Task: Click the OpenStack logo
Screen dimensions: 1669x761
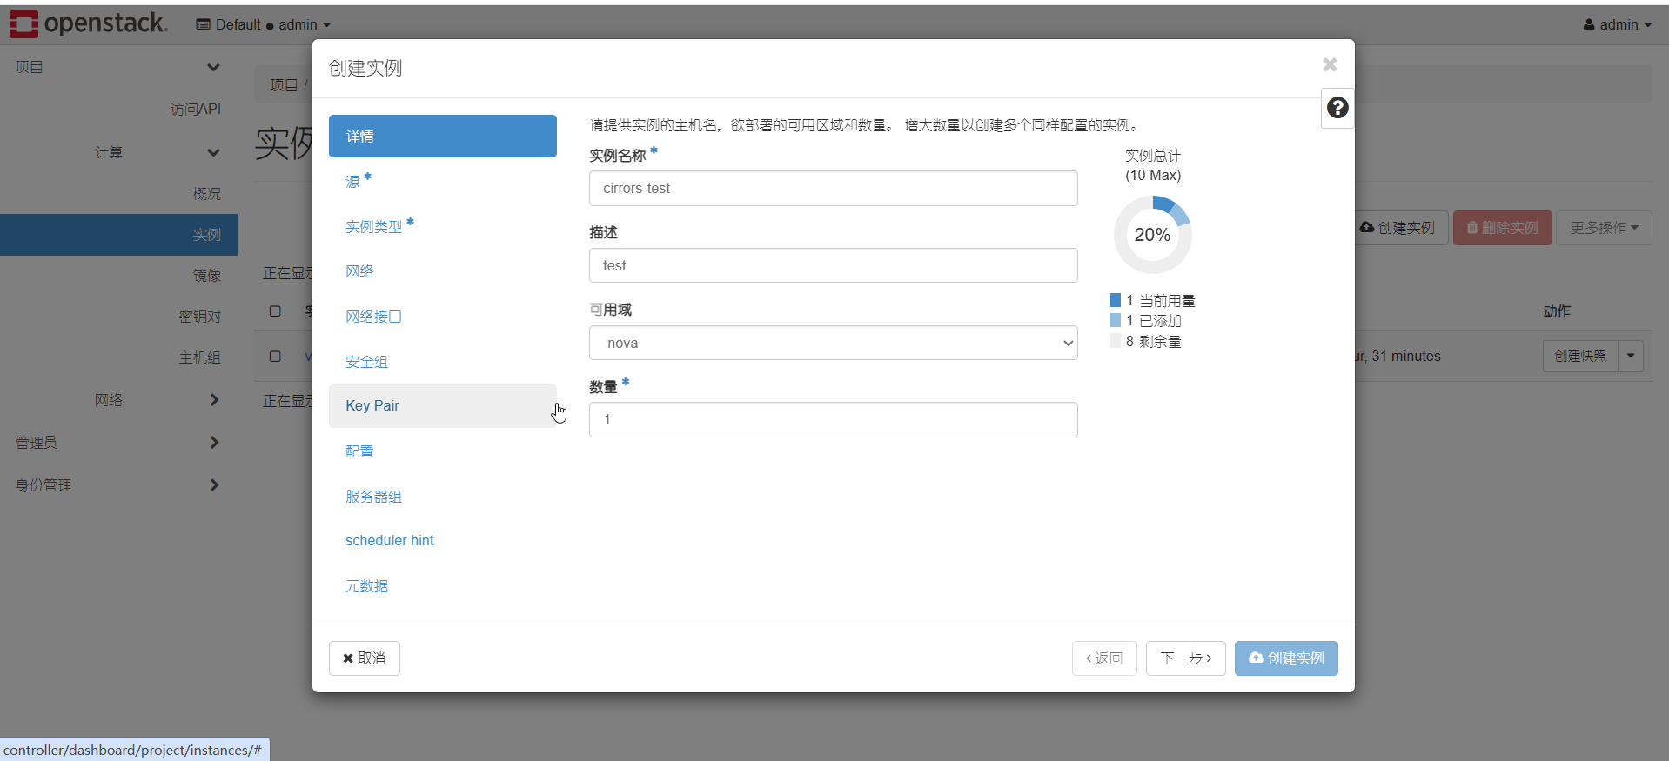Action: click(x=88, y=23)
